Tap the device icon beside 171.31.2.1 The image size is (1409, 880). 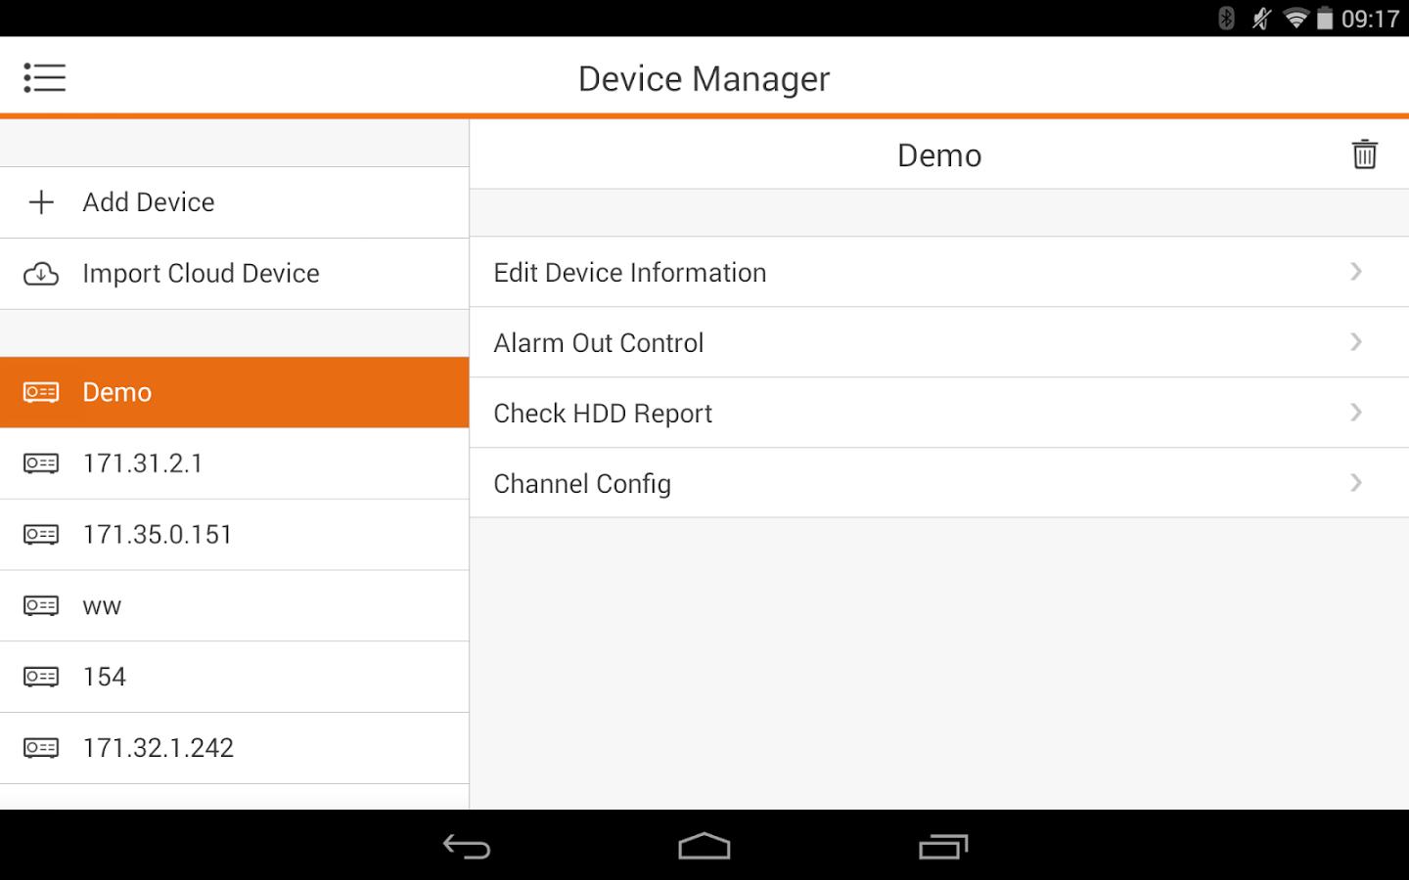pos(40,462)
